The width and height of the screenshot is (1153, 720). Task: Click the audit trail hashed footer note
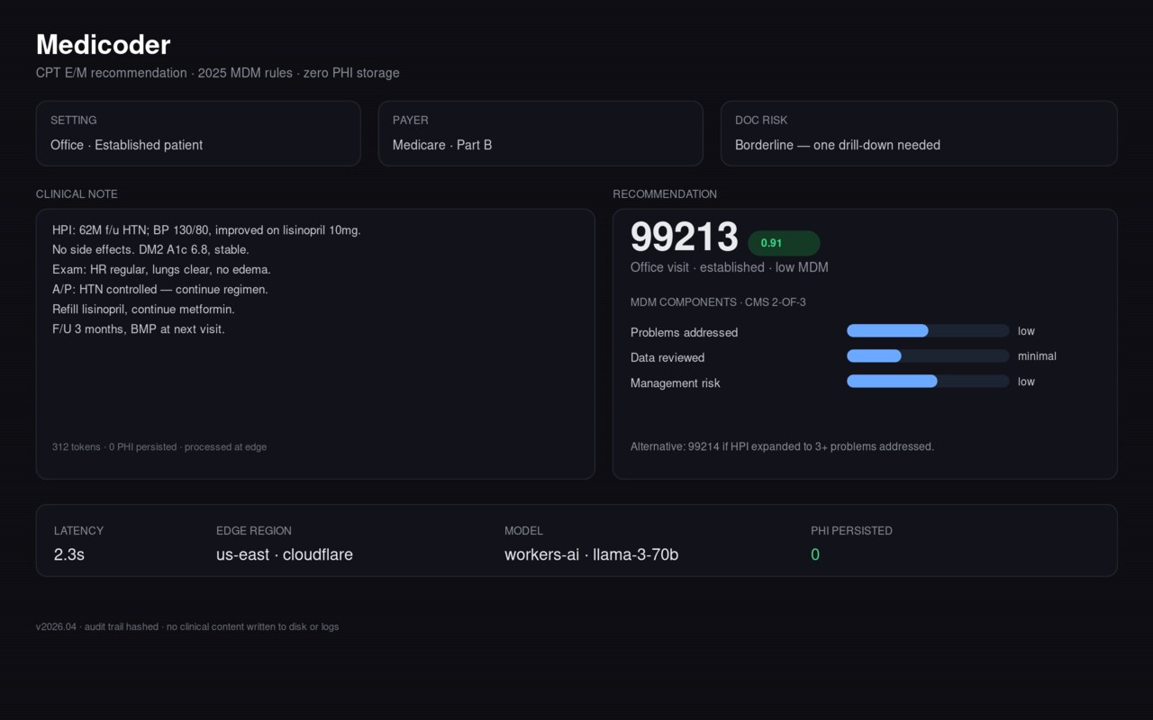186,626
